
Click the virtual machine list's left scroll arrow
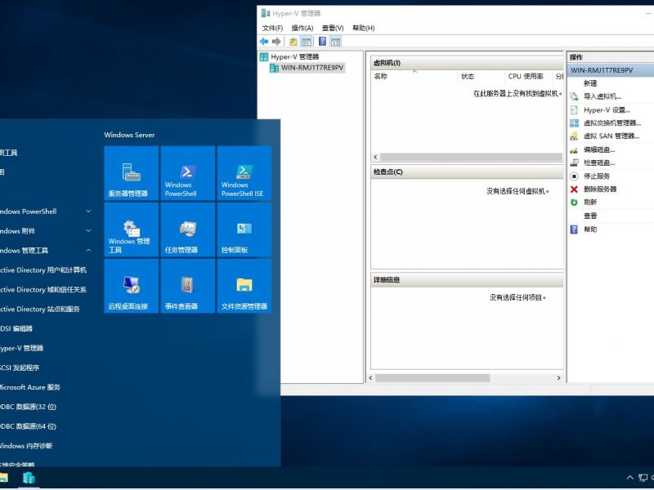point(375,157)
